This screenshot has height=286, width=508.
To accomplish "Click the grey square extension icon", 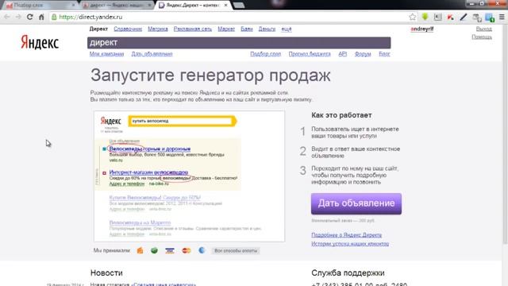I will [437, 17].
